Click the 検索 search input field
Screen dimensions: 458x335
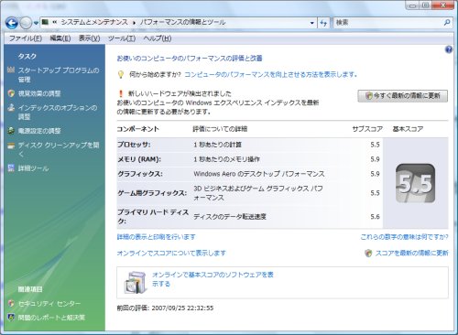coord(387,22)
